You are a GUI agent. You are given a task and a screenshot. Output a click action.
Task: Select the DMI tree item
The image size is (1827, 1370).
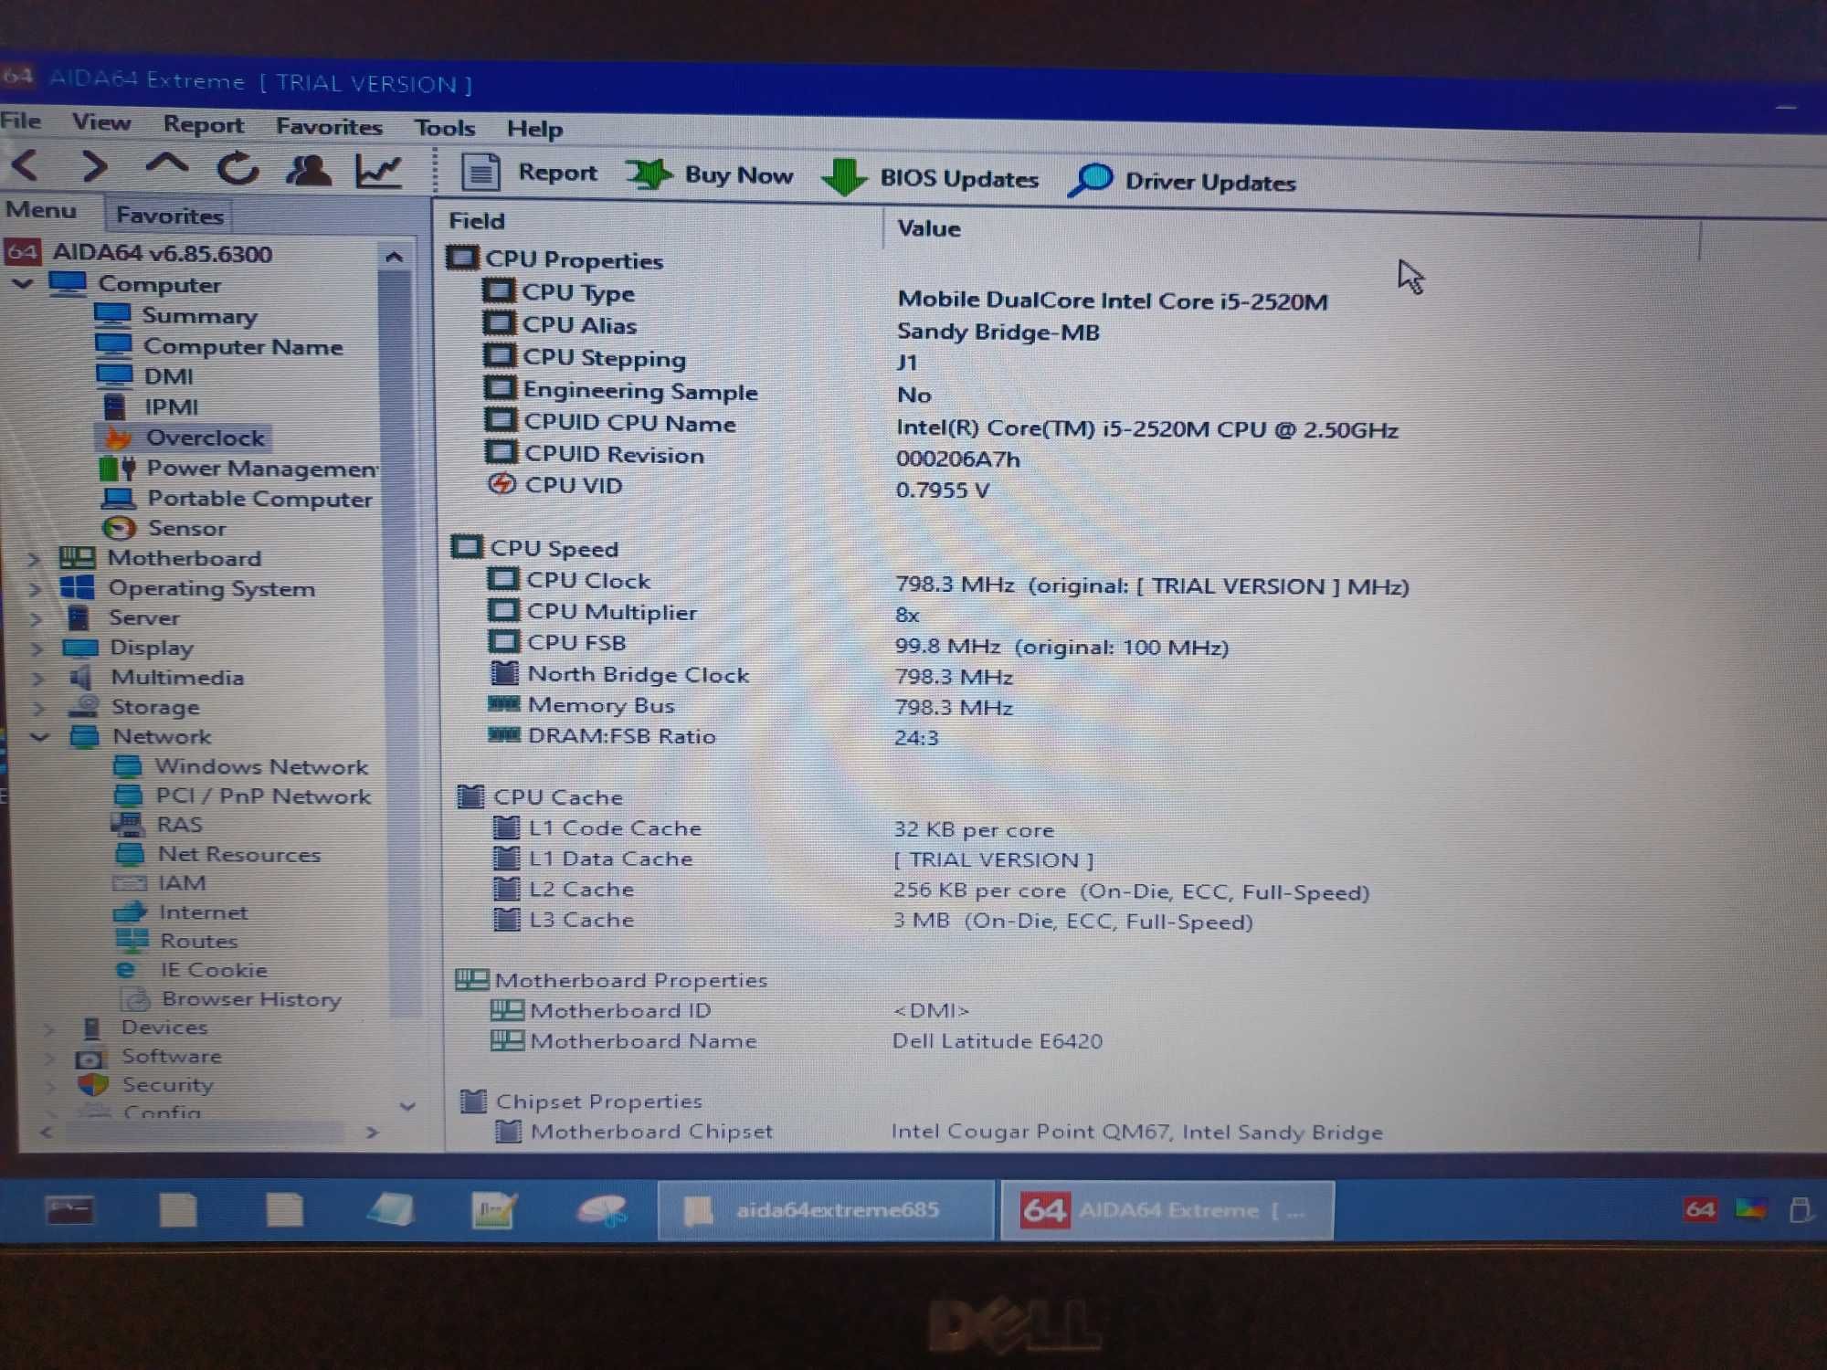168,376
